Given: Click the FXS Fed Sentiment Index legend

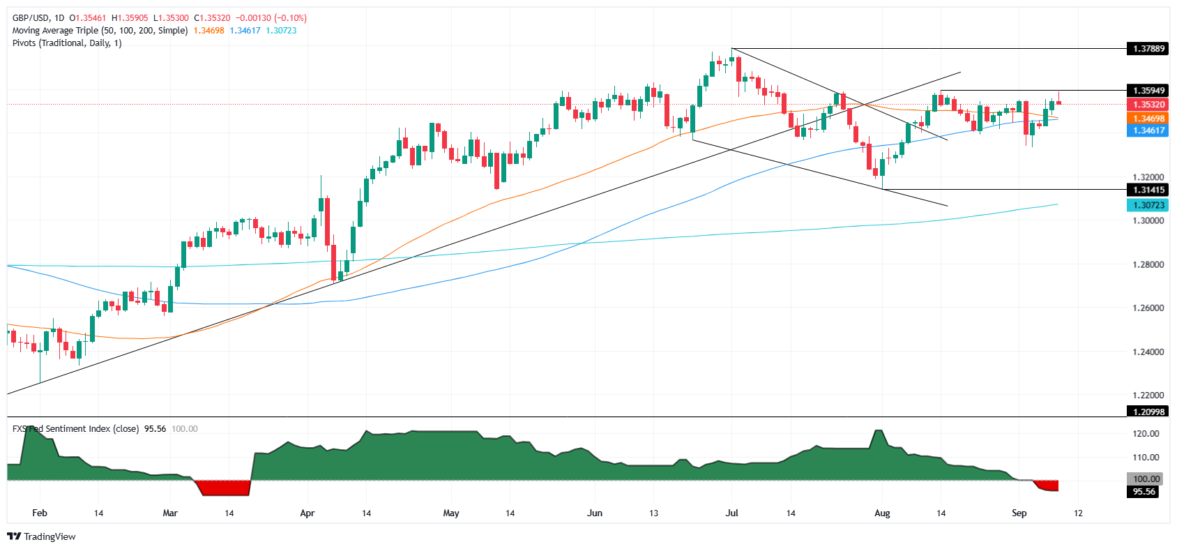Looking at the screenshot, I should click(75, 428).
